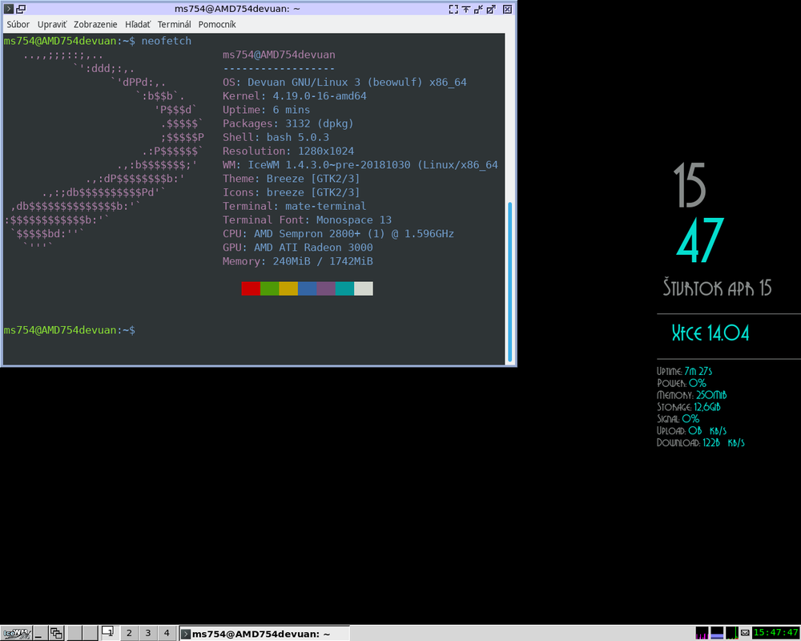Click the memory status monitor applet
This screenshot has height=641, width=801.
[x=717, y=633]
